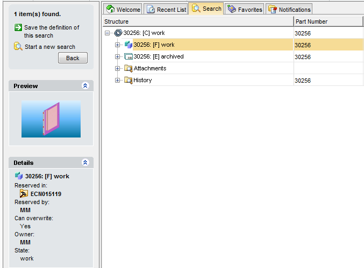Click the magnifier new search icon
This screenshot has height=268, width=364.
tap(18, 46)
